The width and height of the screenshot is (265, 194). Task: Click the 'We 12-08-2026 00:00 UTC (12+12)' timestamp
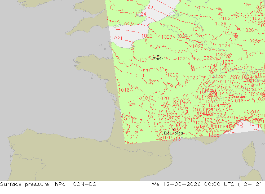[207, 184]
